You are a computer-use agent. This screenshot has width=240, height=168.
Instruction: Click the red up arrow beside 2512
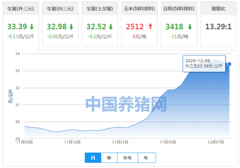pos(151,26)
